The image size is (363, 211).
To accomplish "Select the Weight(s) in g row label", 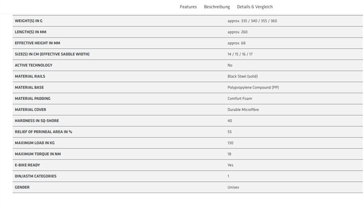I will click(28, 21).
